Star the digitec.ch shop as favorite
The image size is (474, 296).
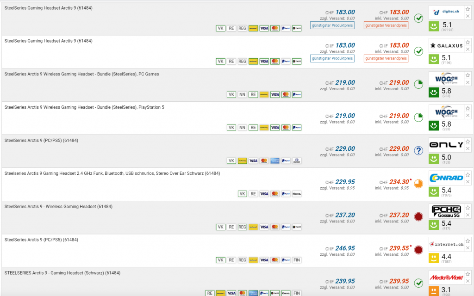[x=468, y=9]
